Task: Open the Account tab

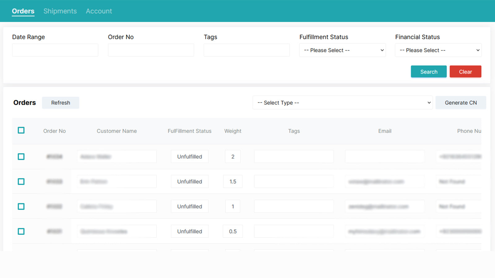Action: click(99, 11)
